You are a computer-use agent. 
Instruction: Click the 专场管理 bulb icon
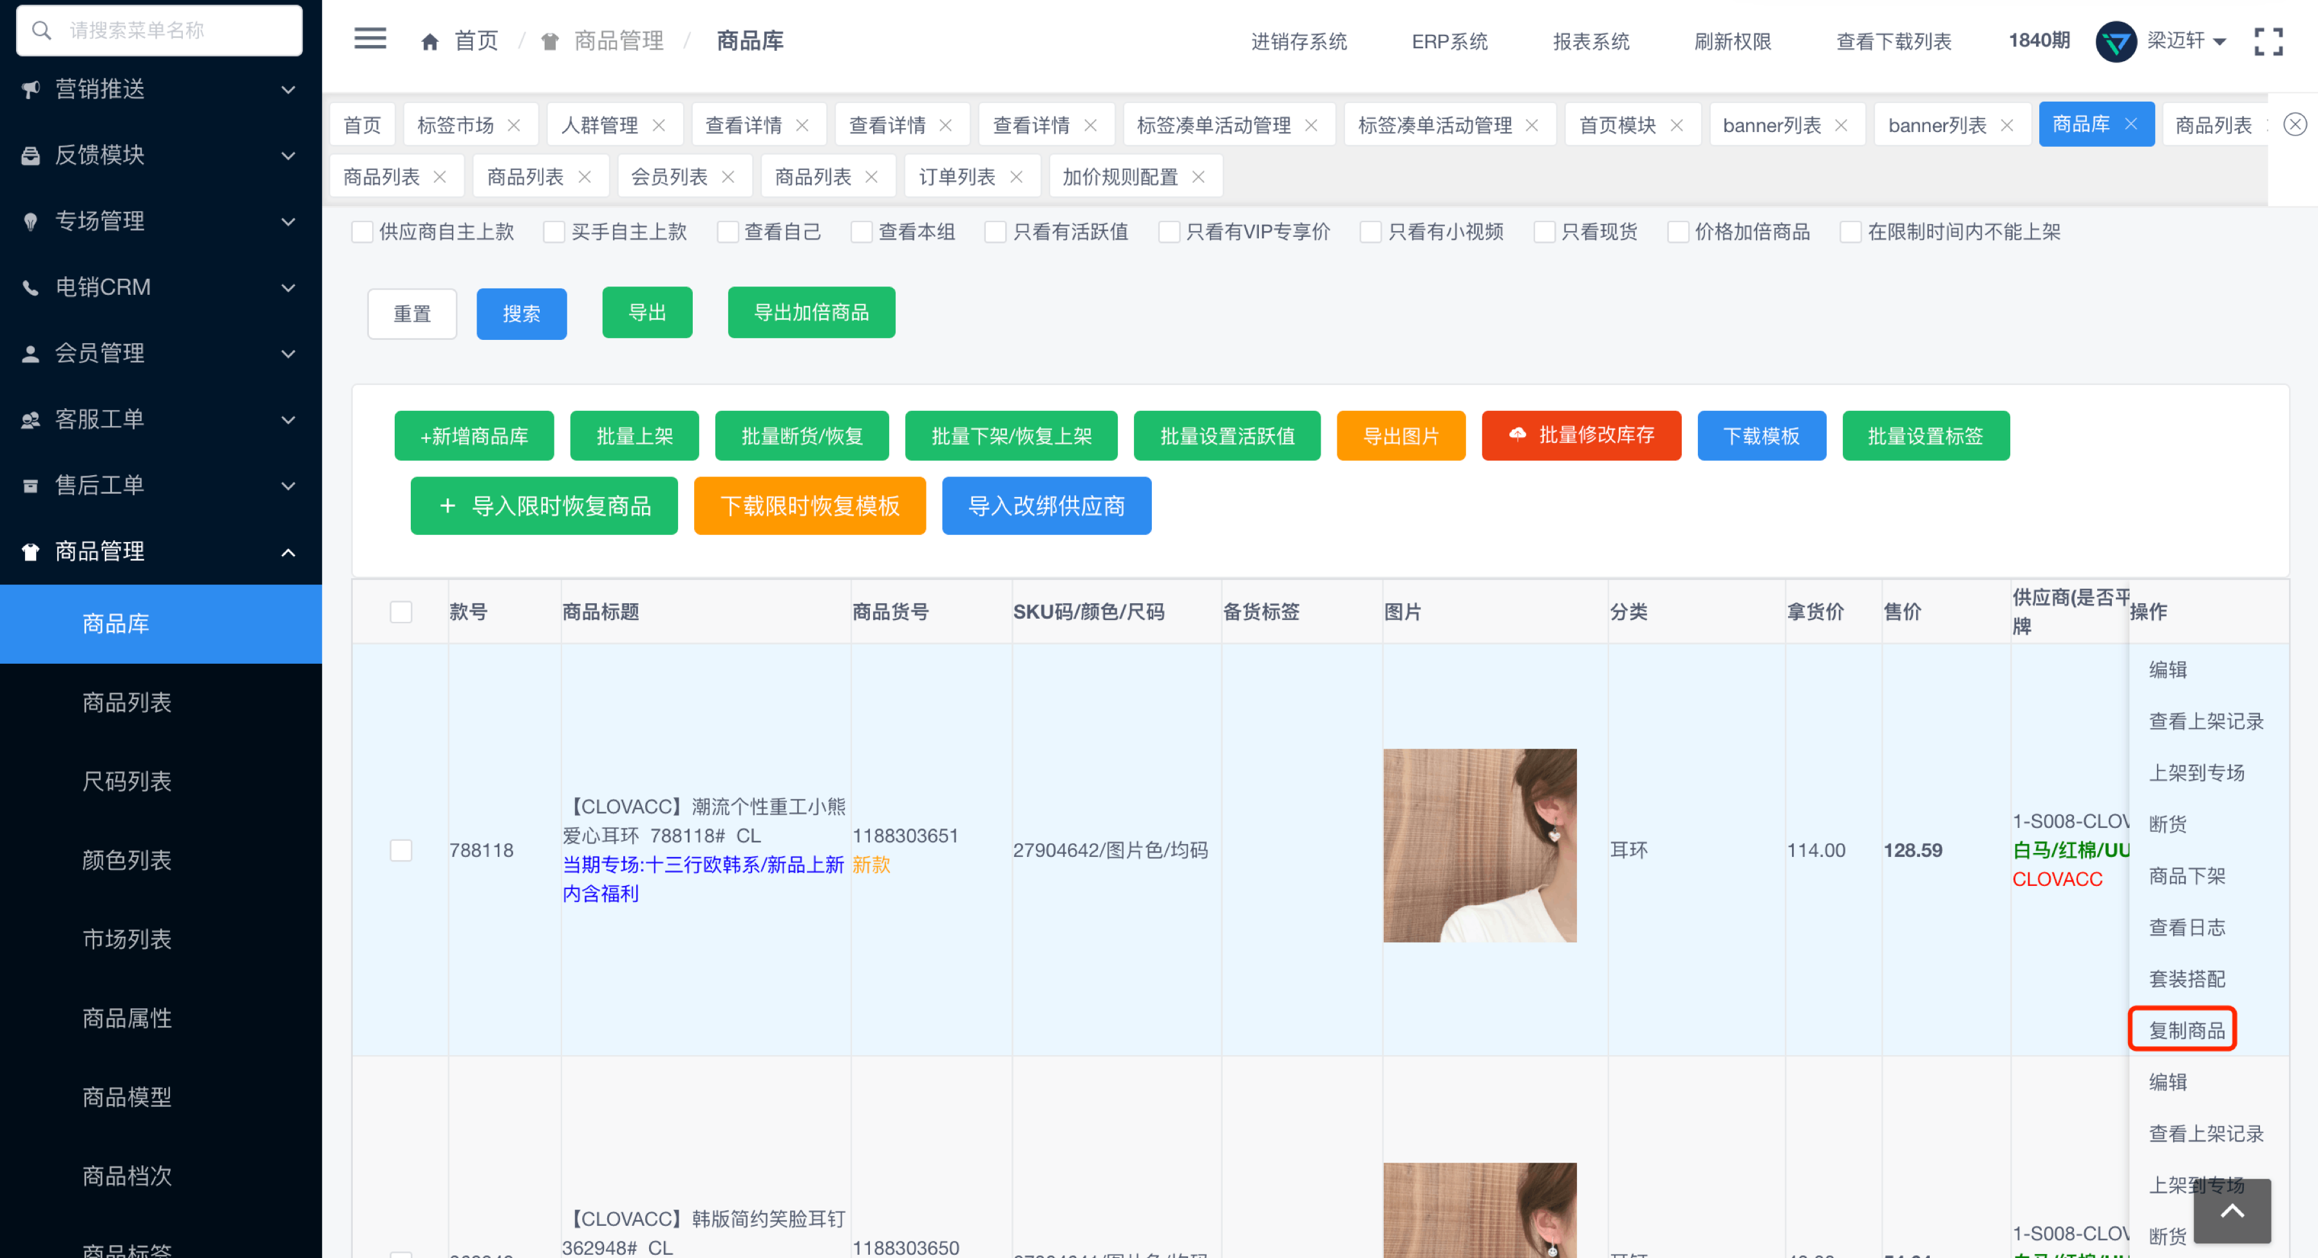point(31,221)
